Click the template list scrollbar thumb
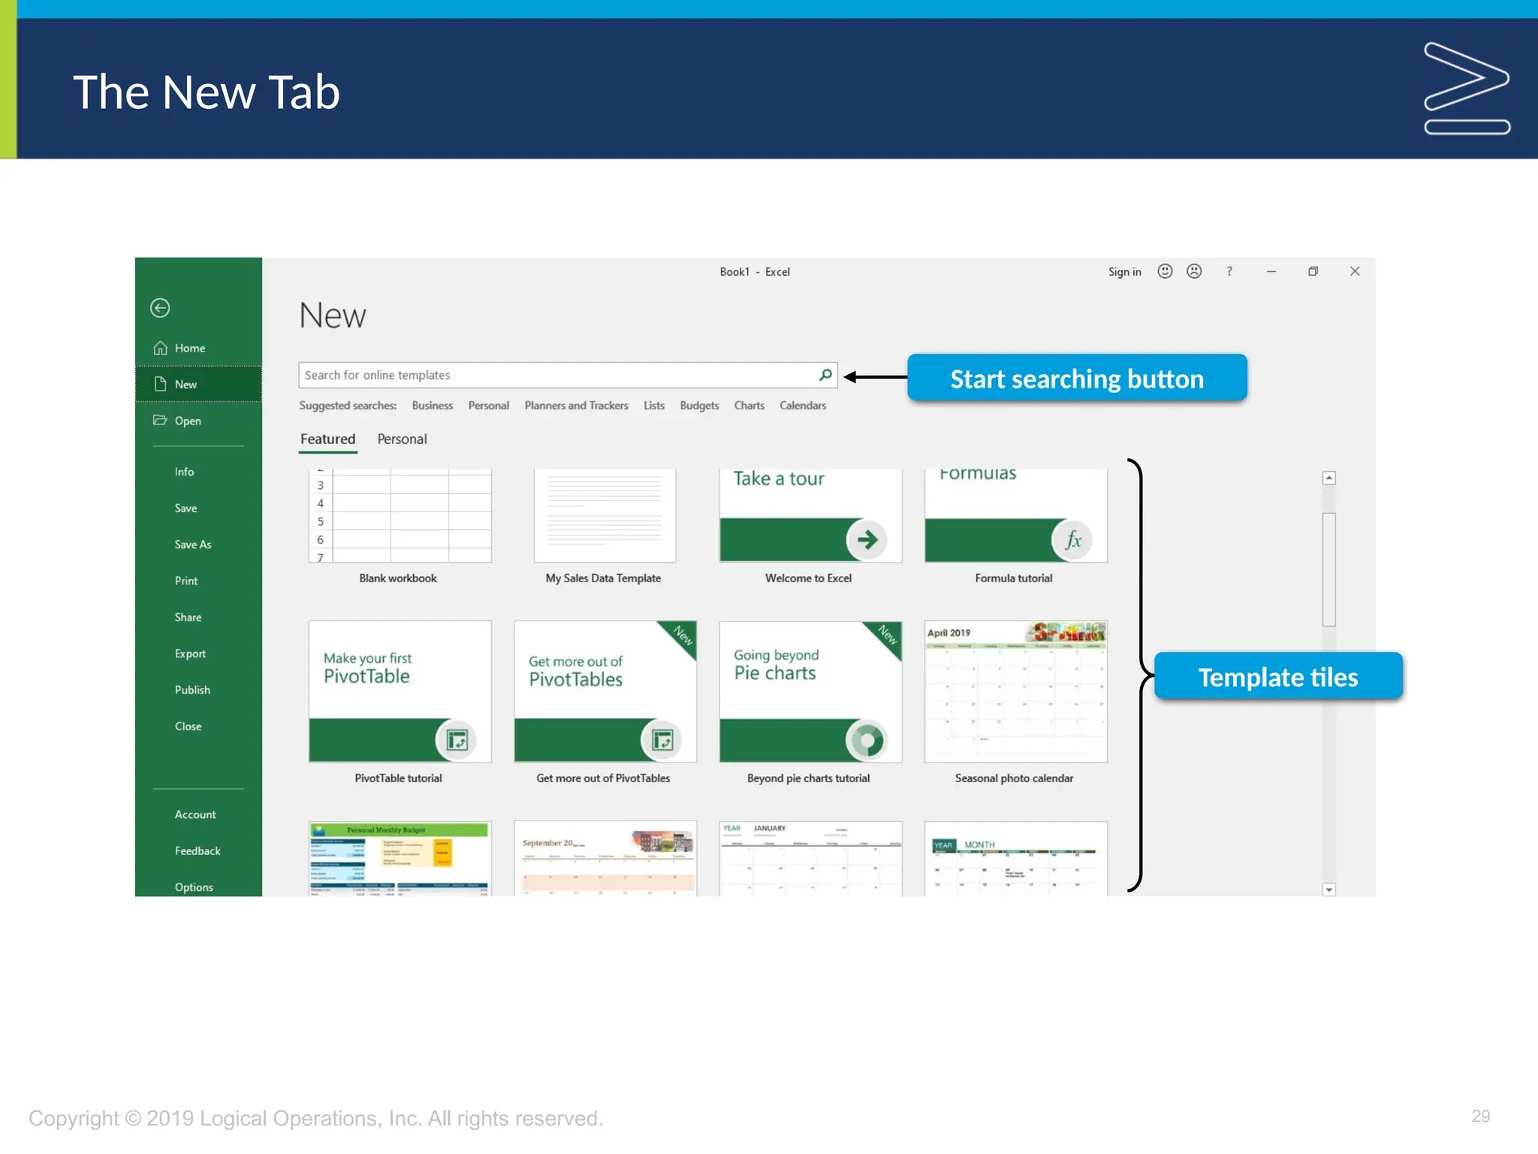Screen dimensions: 1538x1154 coord(1328,569)
